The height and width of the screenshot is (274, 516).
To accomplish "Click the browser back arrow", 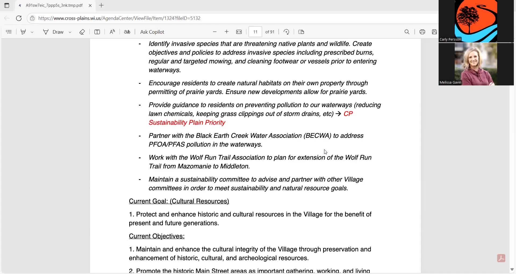I will pos(7,18).
